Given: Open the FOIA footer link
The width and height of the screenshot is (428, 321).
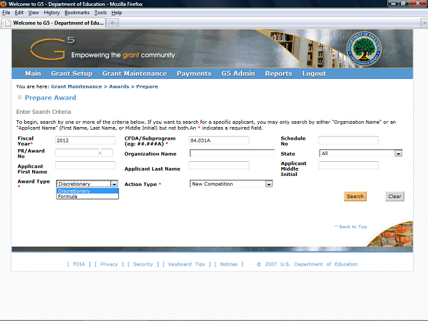Looking at the screenshot, I should (79, 264).
